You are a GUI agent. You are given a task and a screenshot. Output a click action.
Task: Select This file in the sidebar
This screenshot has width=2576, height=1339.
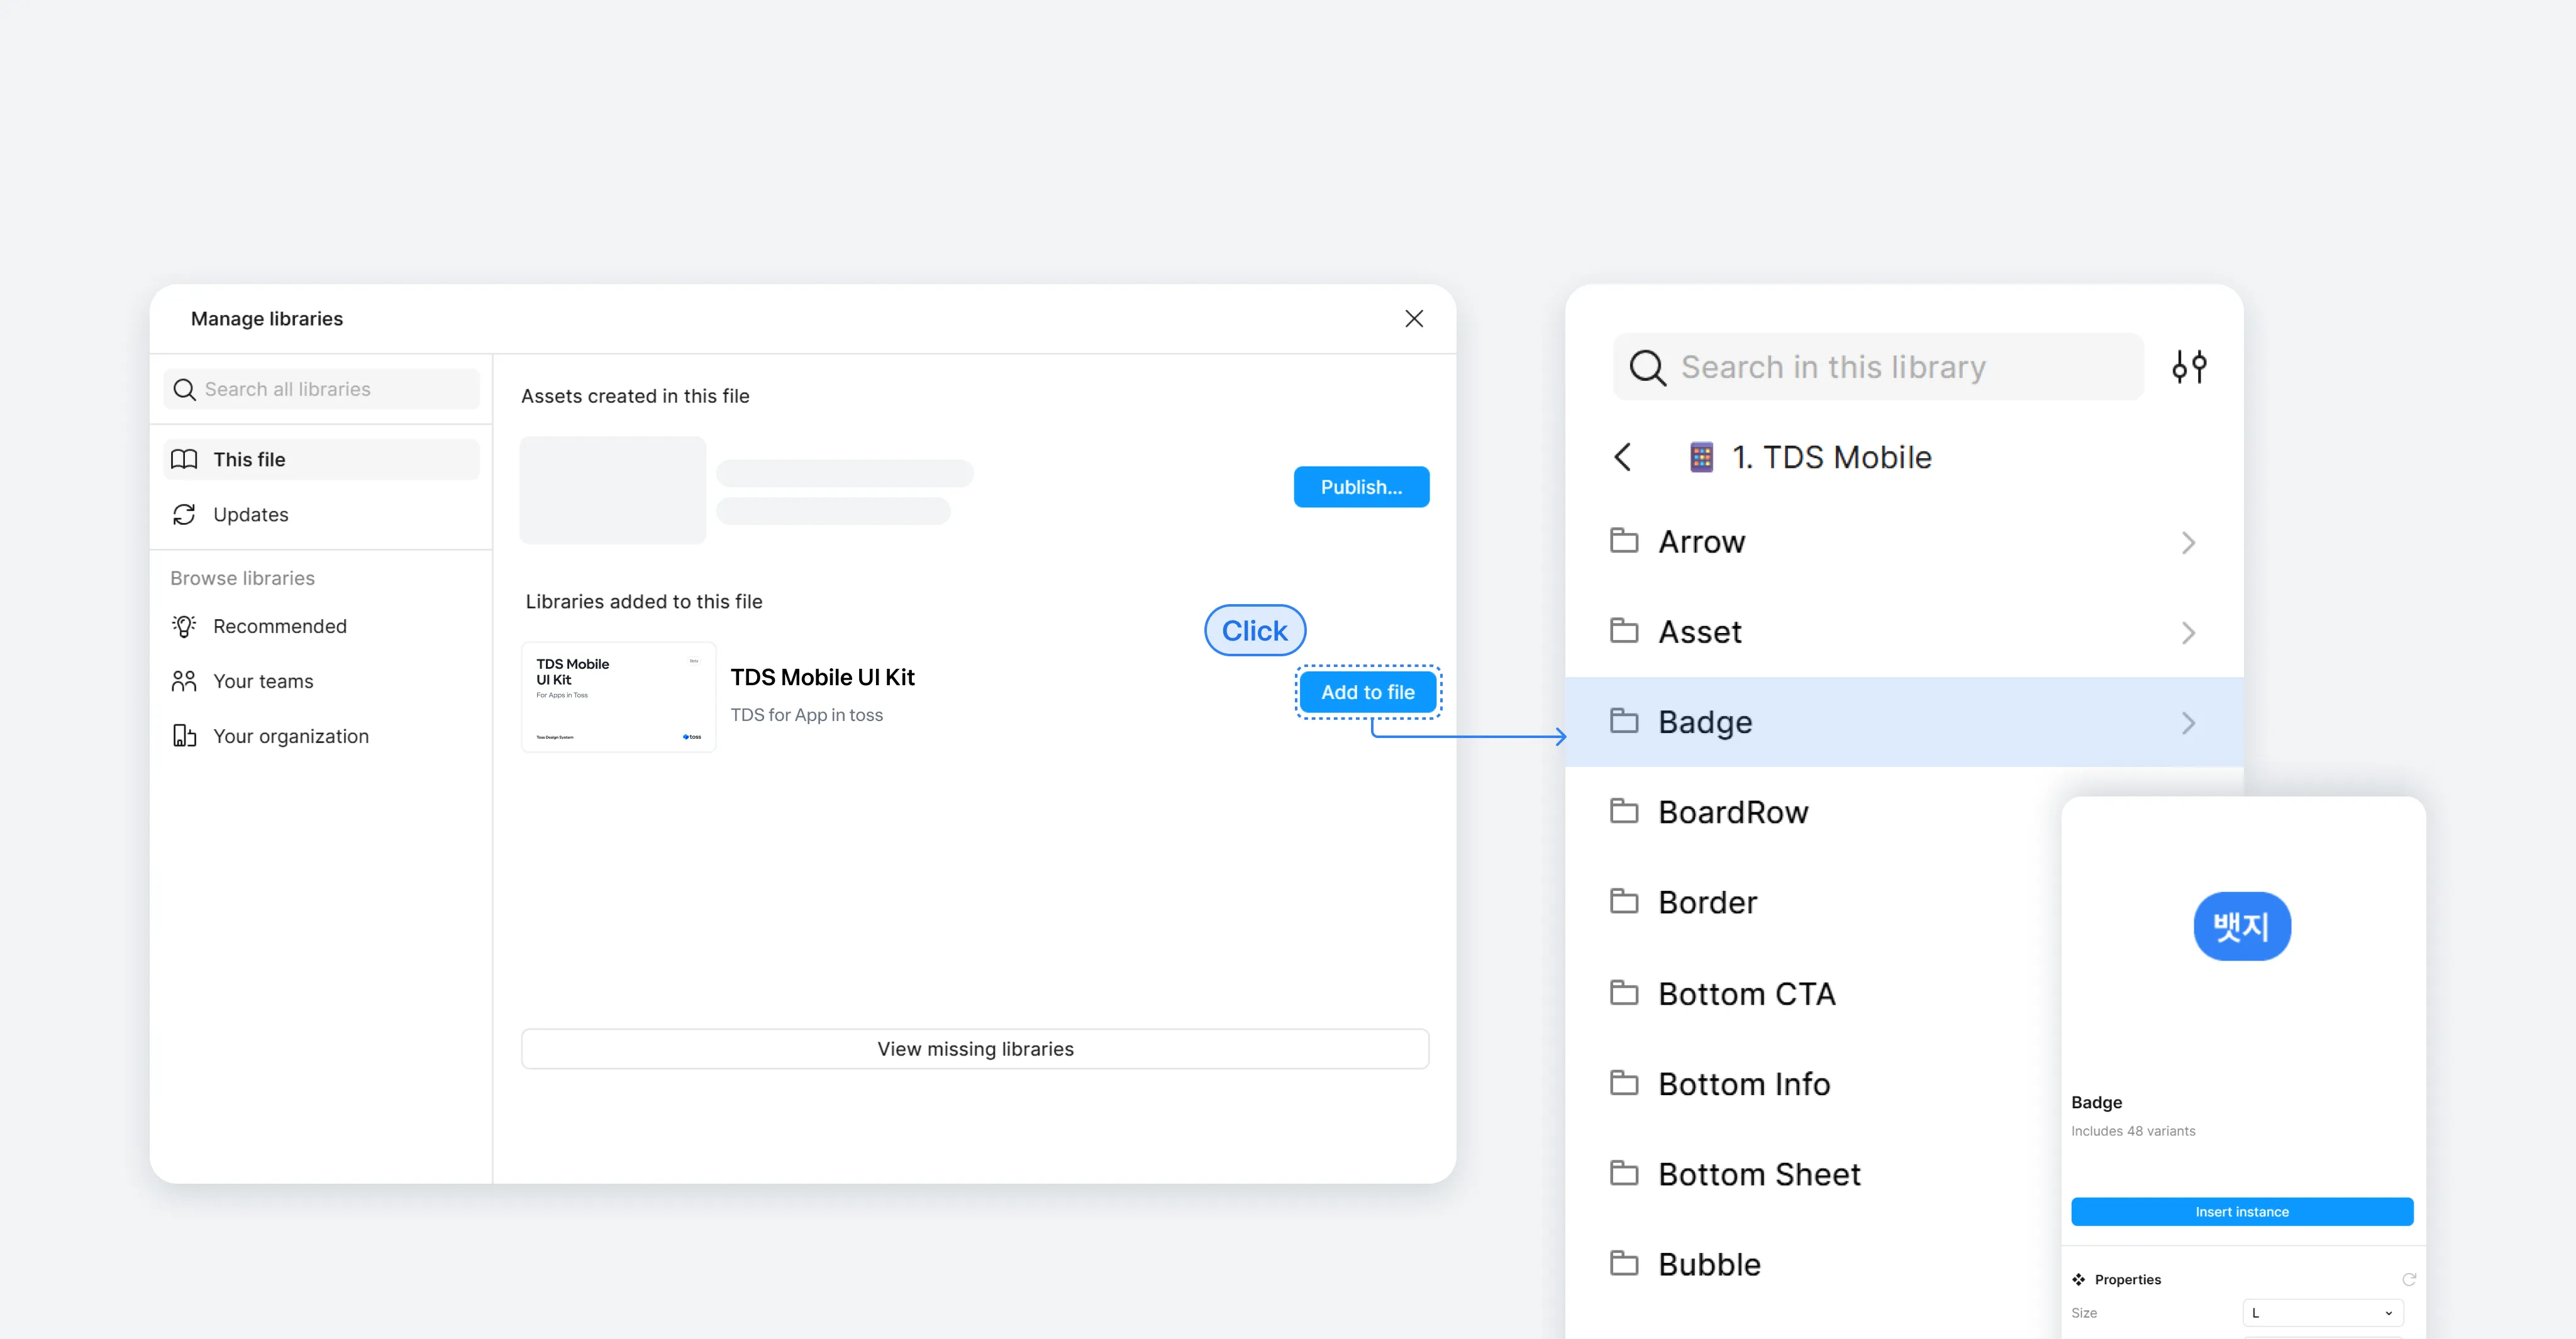(249, 460)
